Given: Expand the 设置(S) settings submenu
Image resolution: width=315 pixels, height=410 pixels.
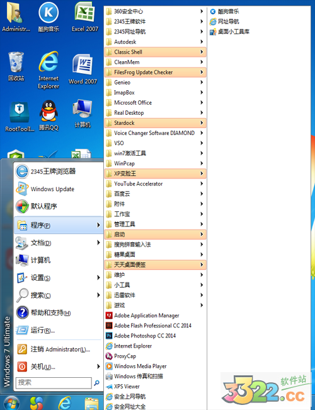Looking at the screenshot, I should [59, 278].
